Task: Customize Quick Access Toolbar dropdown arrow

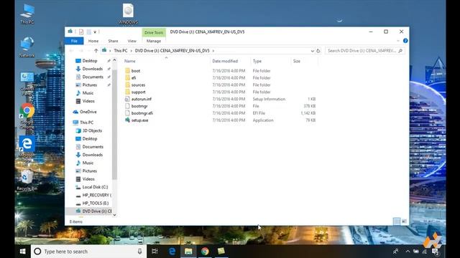Action: tap(95, 32)
